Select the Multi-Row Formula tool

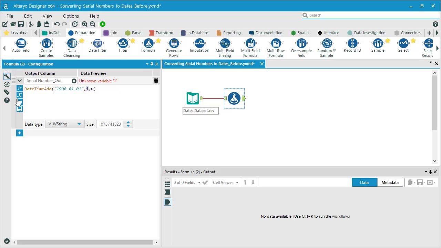[x=276, y=48]
